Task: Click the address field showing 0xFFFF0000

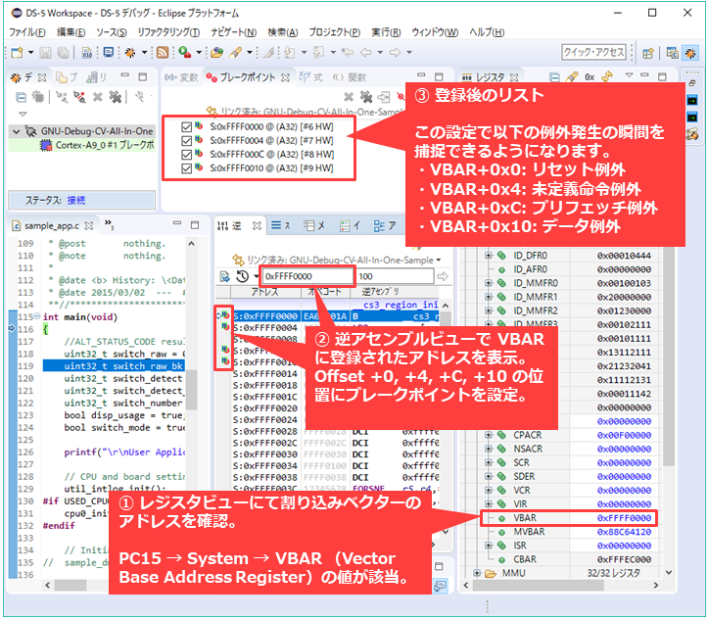Action: (x=307, y=276)
